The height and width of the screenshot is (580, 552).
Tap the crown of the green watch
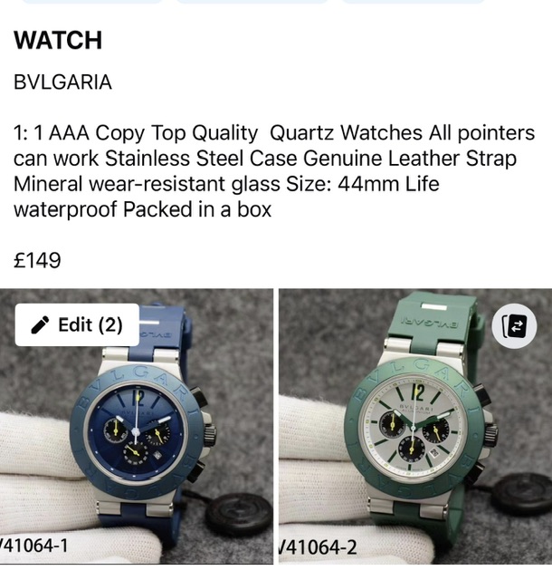point(491,432)
